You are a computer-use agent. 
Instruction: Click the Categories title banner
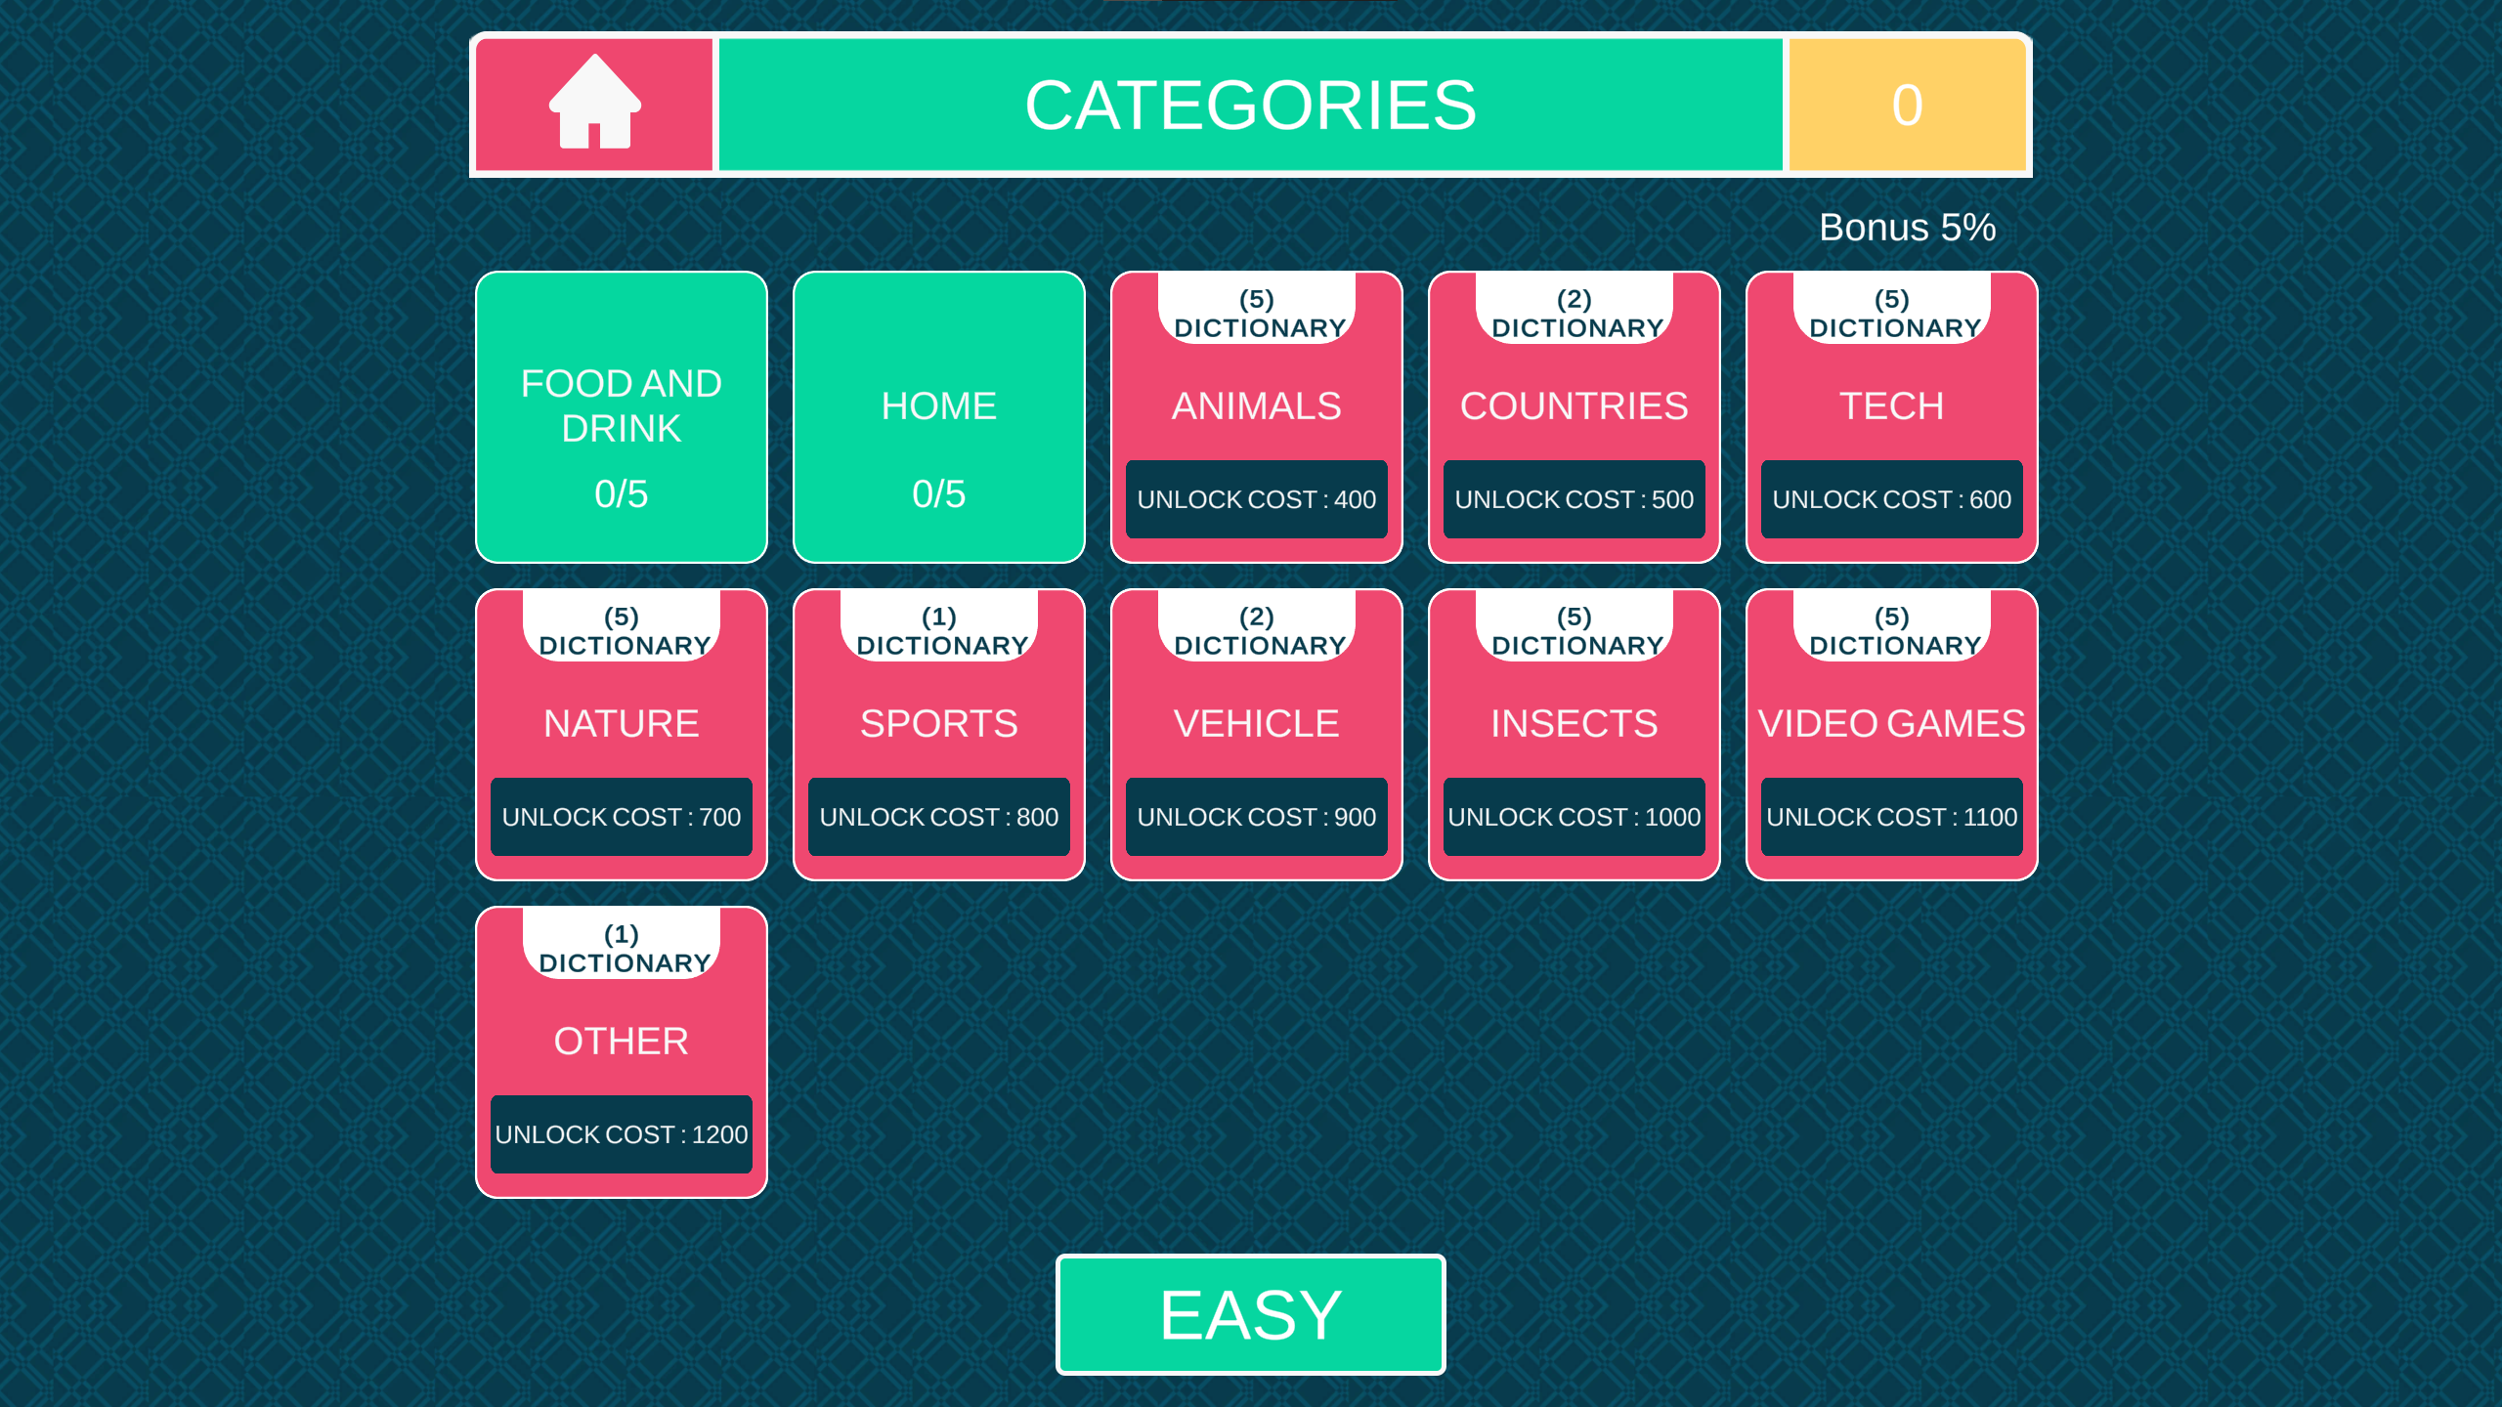coord(1250,105)
